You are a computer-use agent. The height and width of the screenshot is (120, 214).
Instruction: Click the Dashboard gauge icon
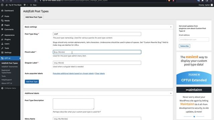click(2, 11)
